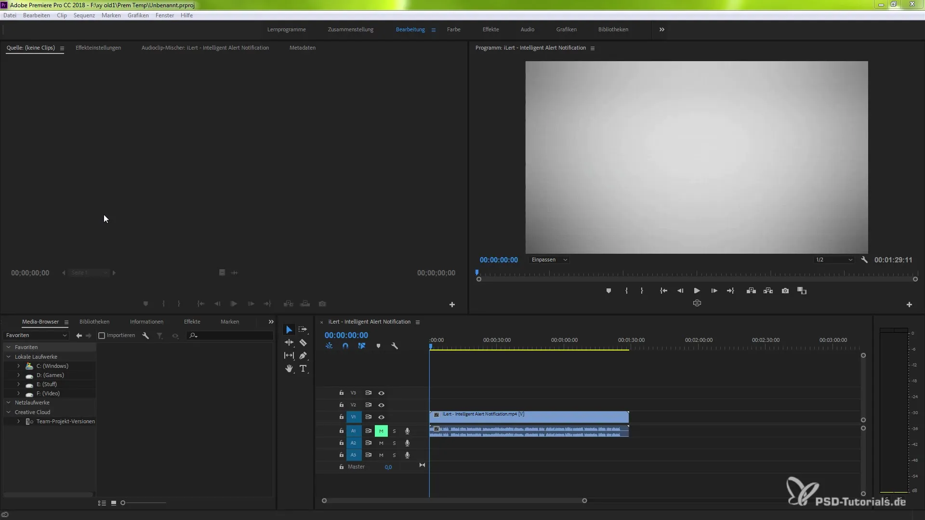Open comparison view in Program monitor
This screenshot has height=520, width=925.
[x=802, y=291]
